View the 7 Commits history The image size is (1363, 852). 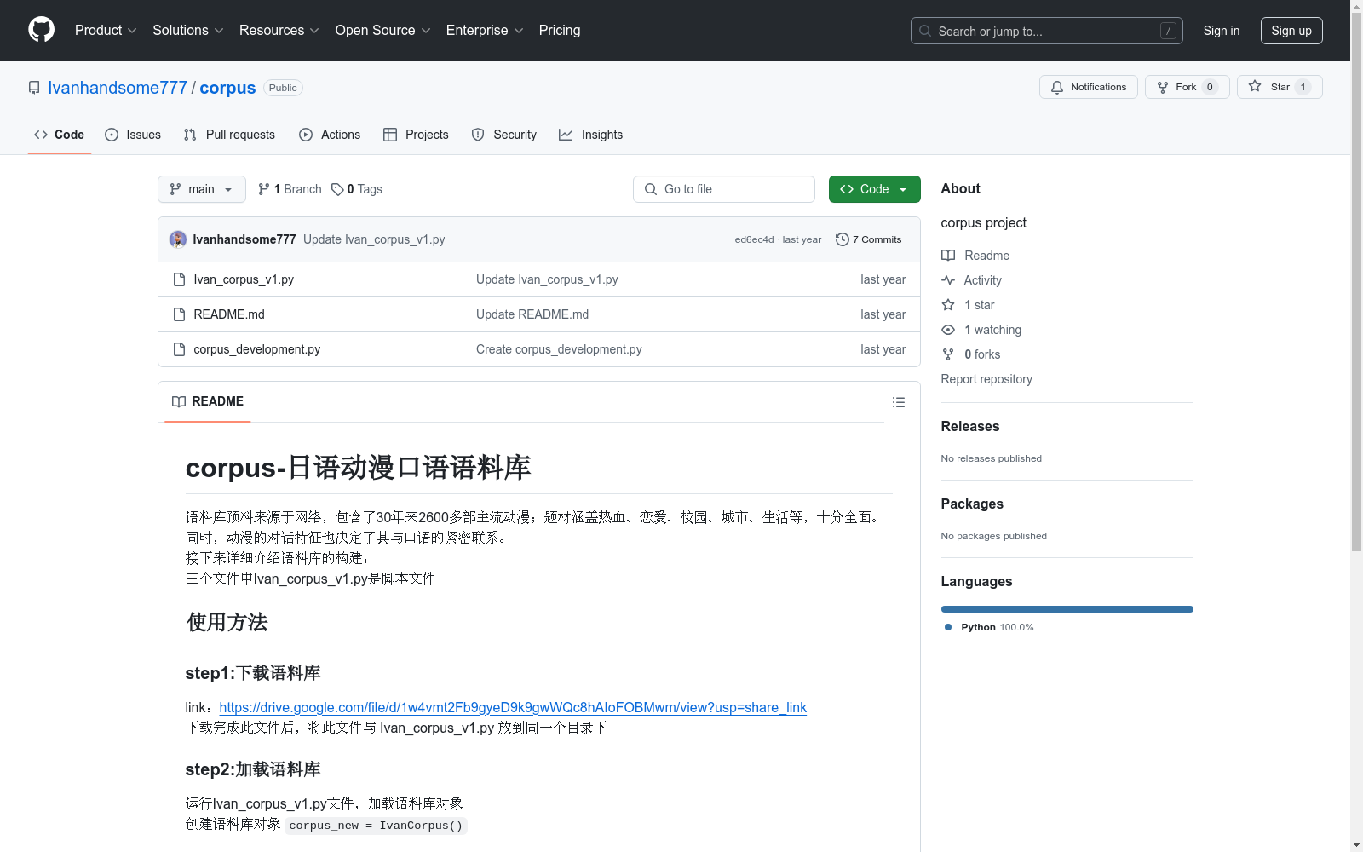tap(869, 239)
